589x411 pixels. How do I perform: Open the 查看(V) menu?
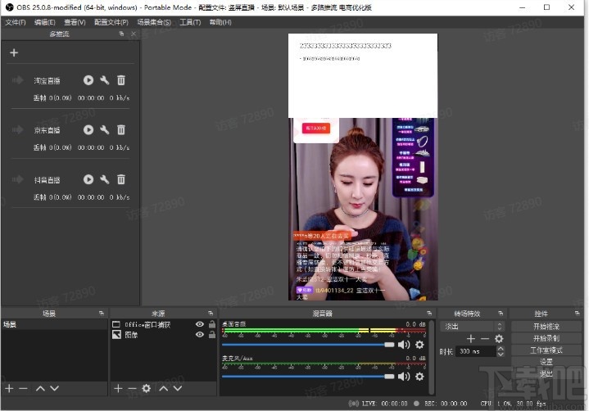tap(75, 22)
